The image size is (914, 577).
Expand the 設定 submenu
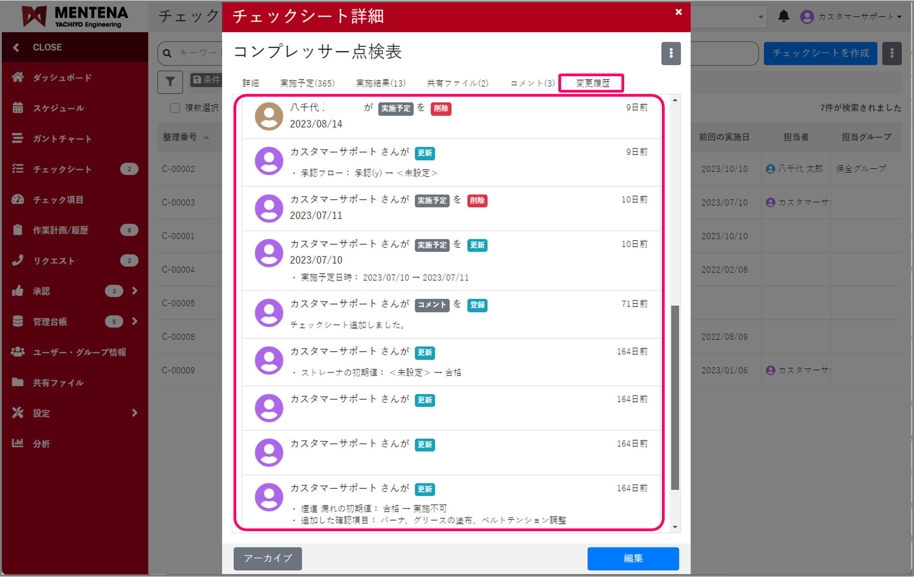coord(134,413)
